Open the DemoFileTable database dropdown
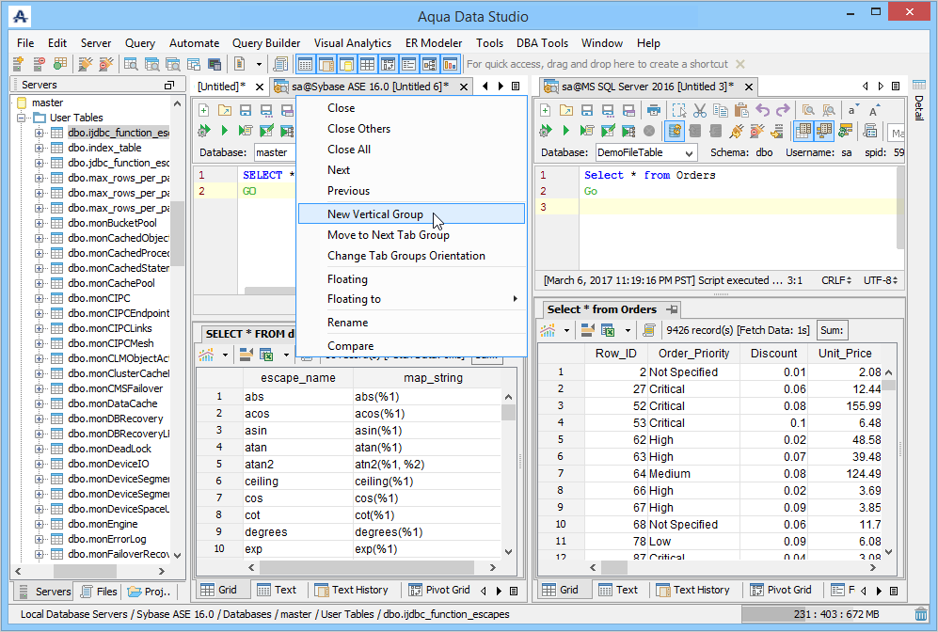Viewport: 938px width, 632px height. coord(690,152)
